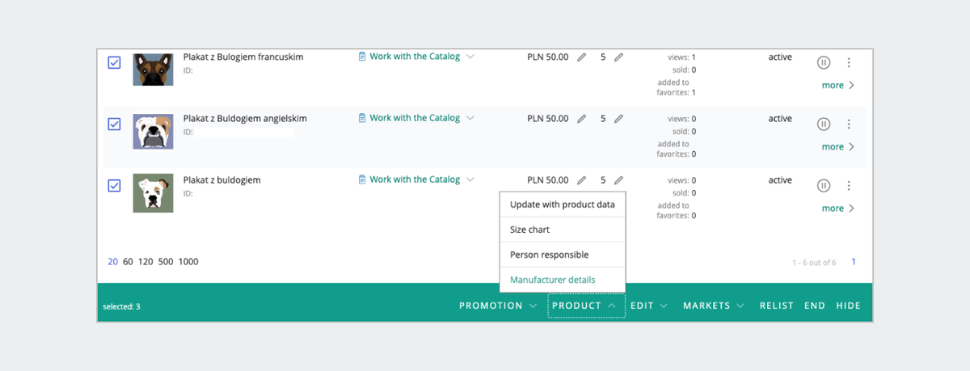Expand more details for Plakat z buldogiem
Screen dimensions: 970x371
point(837,208)
